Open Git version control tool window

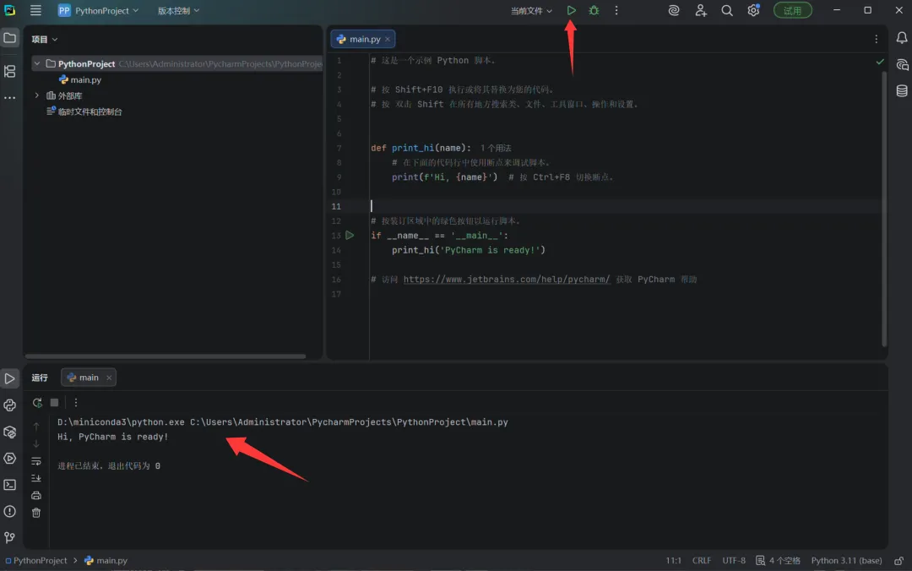point(10,537)
